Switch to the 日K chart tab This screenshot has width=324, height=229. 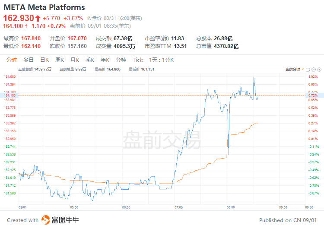pyautogui.click(x=44, y=60)
